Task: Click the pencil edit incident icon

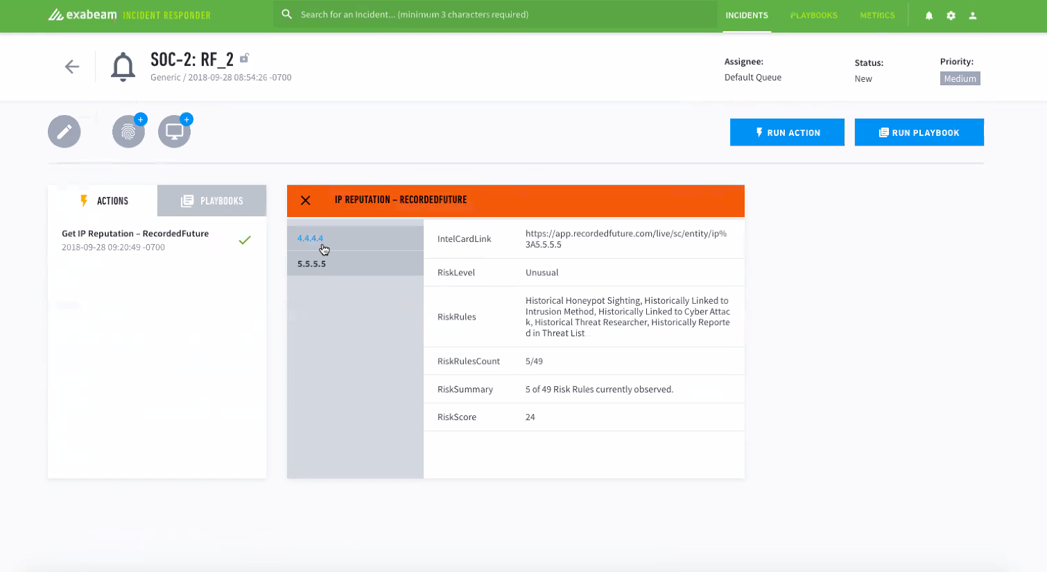Action: [64, 132]
